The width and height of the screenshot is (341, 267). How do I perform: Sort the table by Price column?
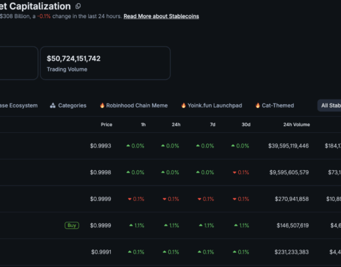coord(107,125)
